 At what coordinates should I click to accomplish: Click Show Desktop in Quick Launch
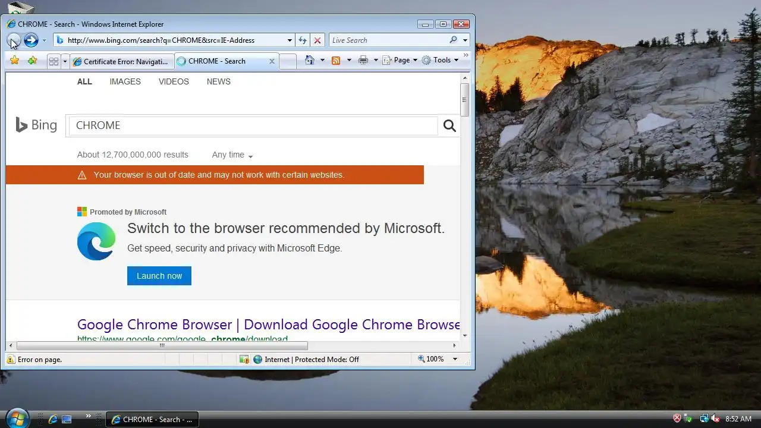pyautogui.click(x=67, y=419)
